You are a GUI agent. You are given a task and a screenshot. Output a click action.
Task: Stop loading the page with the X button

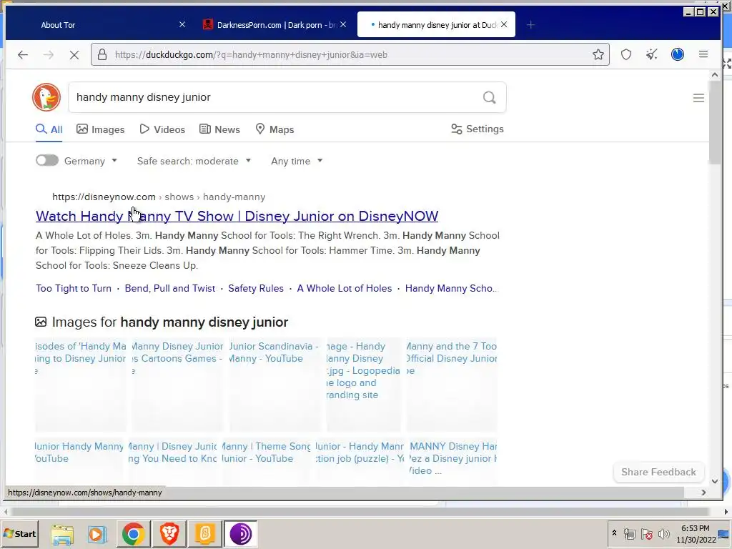point(74,54)
